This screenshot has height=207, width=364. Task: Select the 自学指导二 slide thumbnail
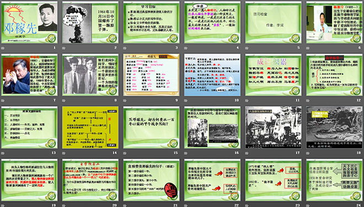click(90, 180)
